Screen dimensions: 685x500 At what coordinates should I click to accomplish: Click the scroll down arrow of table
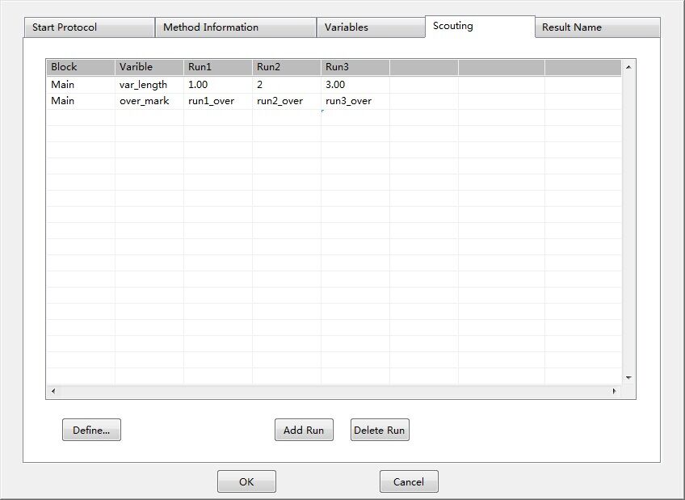[628, 377]
